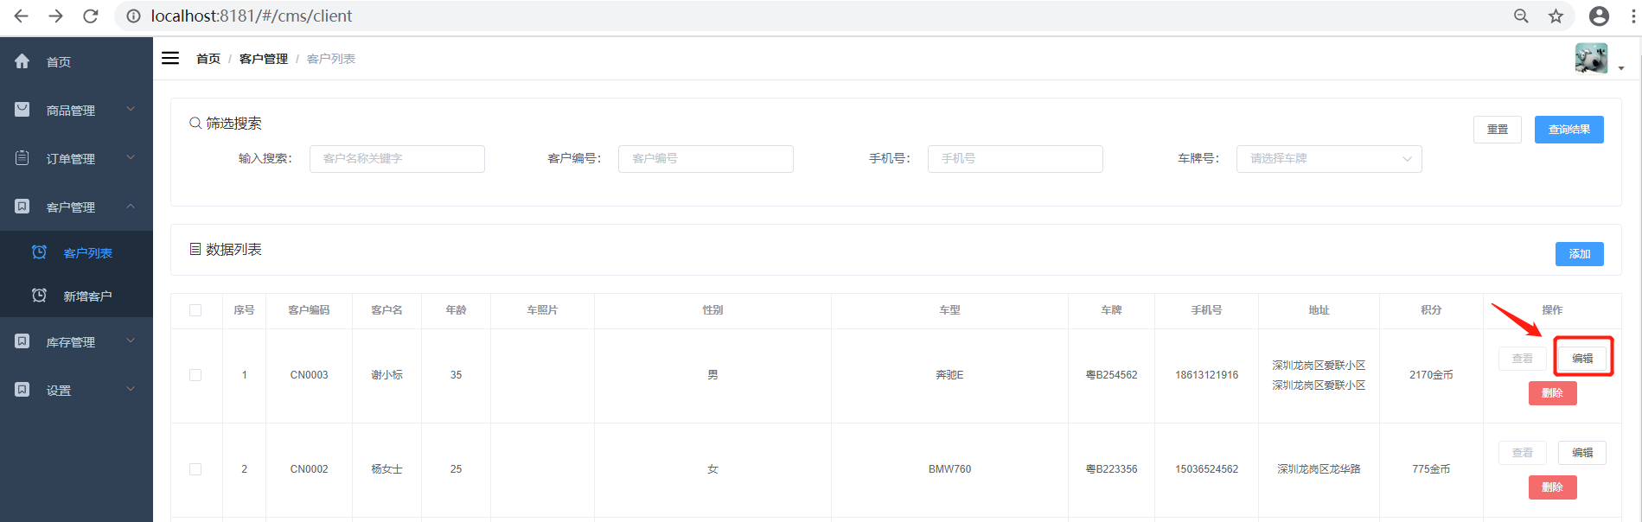Viewport: 1642px width, 522px height.
Task: Click the BMW760 car model cell
Action: click(949, 469)
